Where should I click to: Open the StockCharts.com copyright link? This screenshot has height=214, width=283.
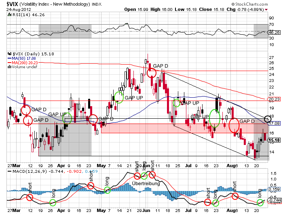point(249,4)
